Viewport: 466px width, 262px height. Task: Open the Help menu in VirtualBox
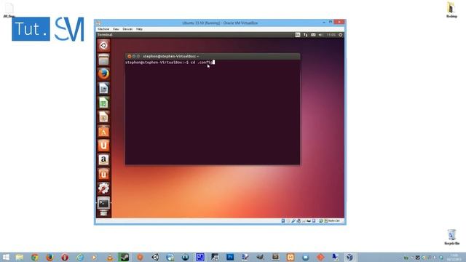(139, 29)
